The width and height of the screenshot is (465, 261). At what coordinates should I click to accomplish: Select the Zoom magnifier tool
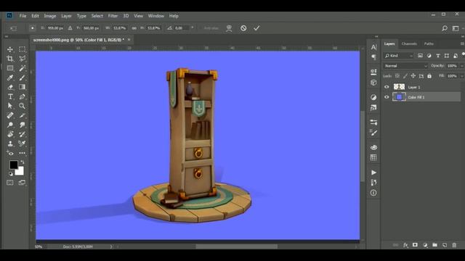pos(22,106)
